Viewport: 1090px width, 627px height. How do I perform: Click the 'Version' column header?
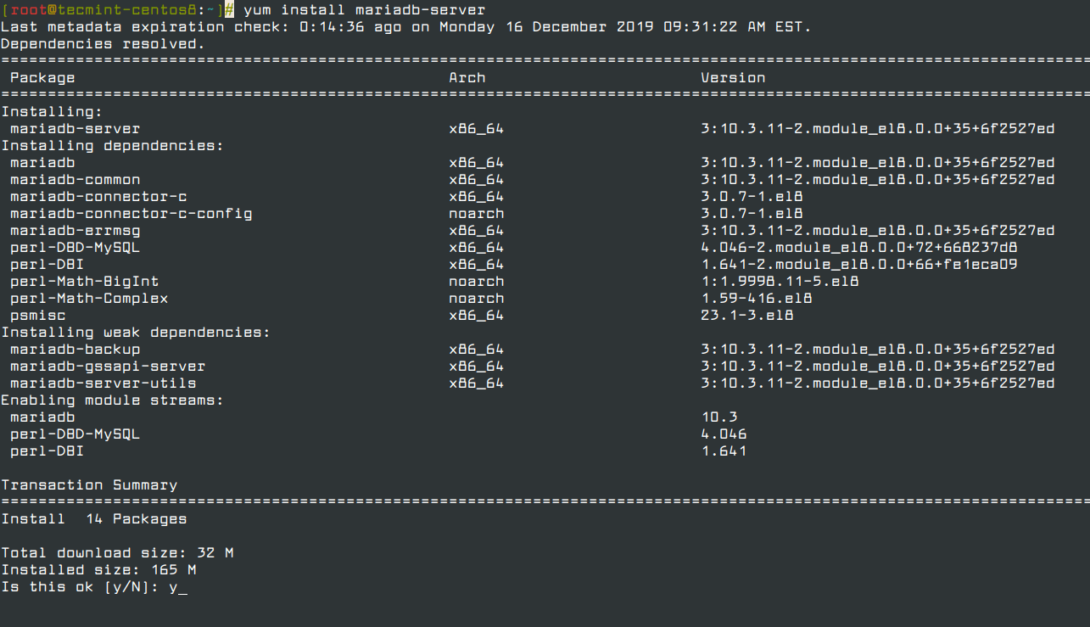[x=733, y=78]
